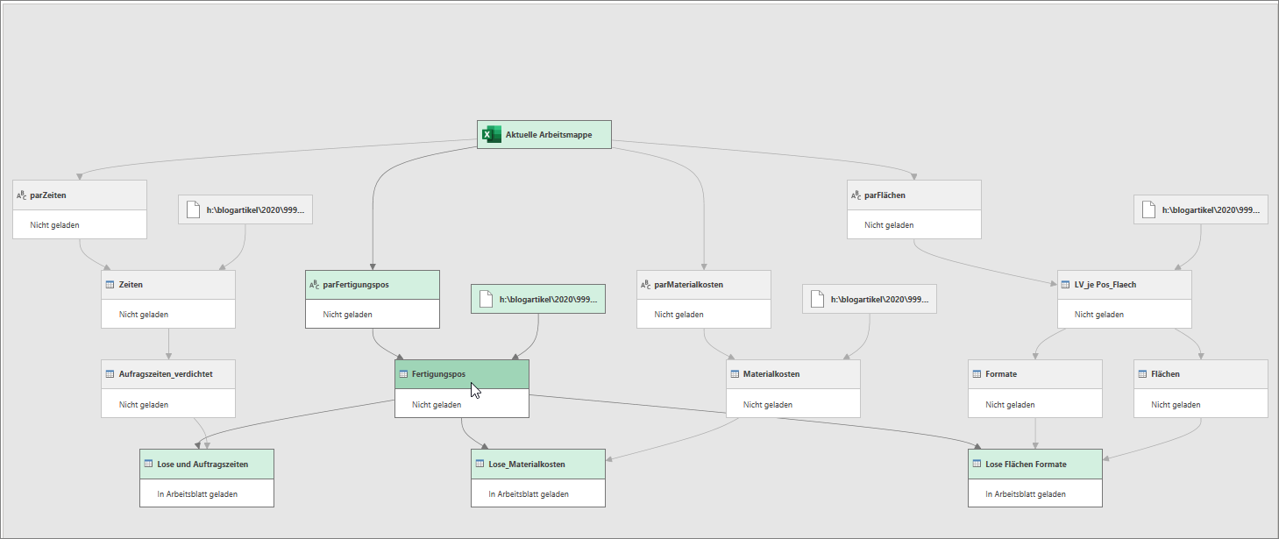
Task: Click the table icon next to Materialkosten
Action: tap(735, 374)
